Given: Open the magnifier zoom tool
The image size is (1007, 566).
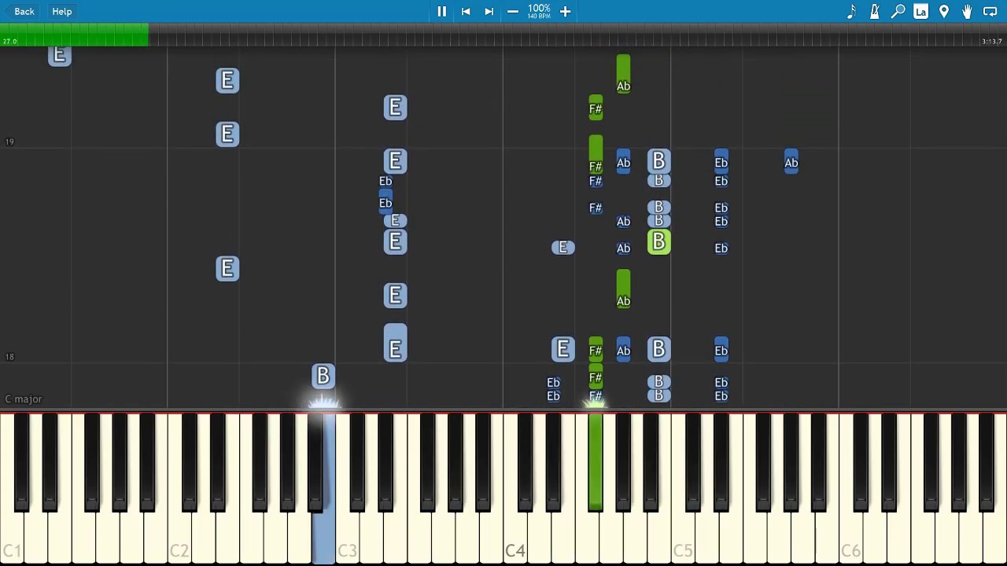Looking at the screenshot, I should [898, 12].
